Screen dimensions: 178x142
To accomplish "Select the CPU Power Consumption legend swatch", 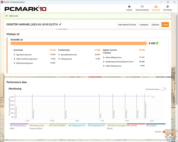I will (116, 124).
